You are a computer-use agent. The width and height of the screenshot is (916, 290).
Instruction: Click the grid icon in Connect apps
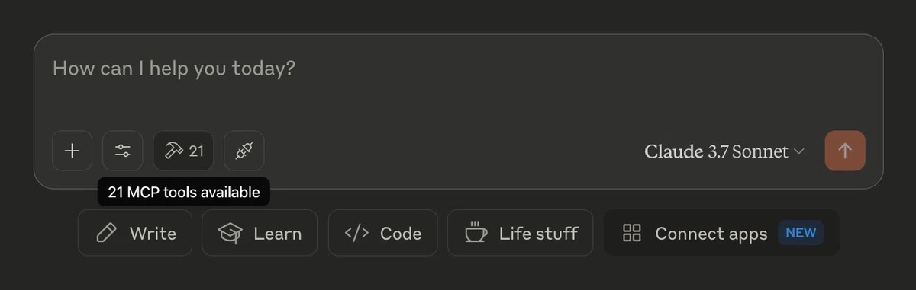[x=631, y=233]
